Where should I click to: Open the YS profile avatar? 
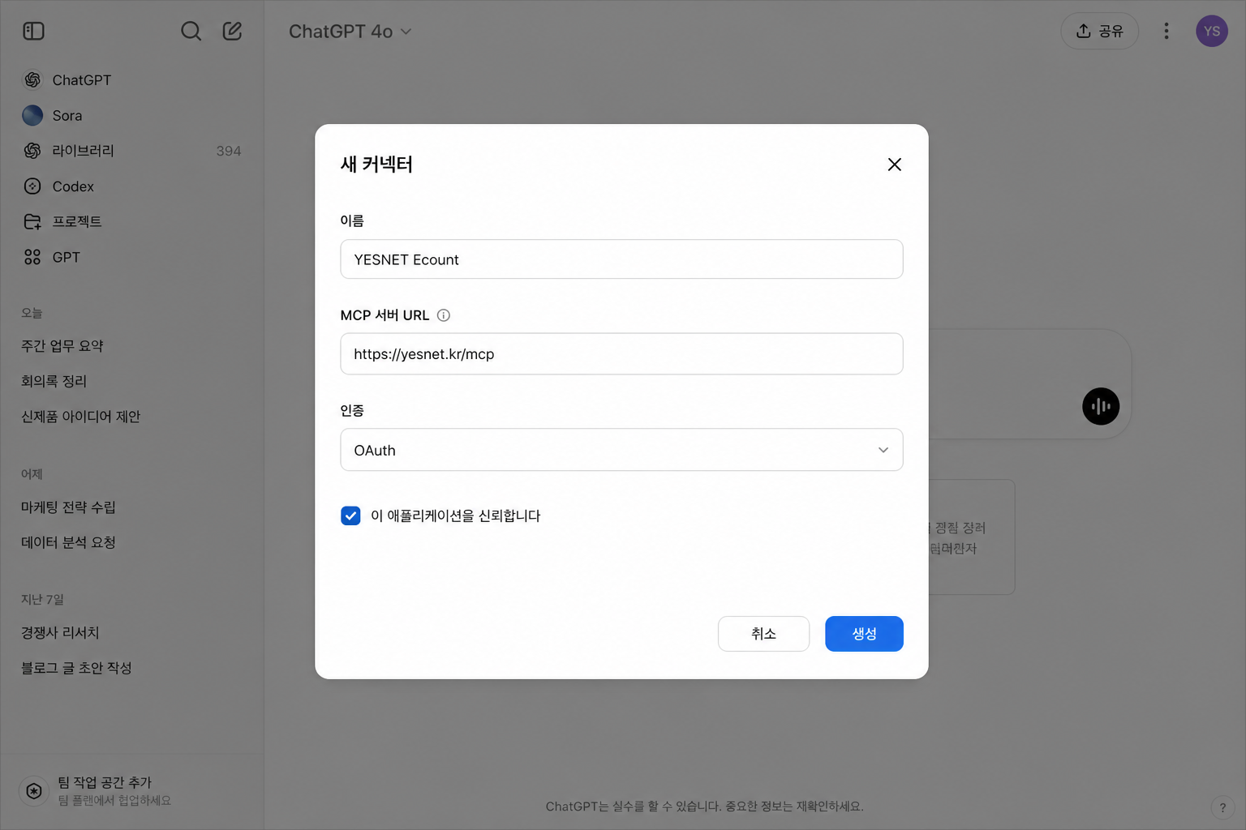[1212, 31]
